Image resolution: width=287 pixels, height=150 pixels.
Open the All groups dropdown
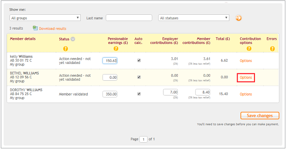pos(45,18)
